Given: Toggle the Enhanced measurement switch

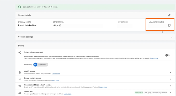Looking at the screenshot, I should (167, 55).
